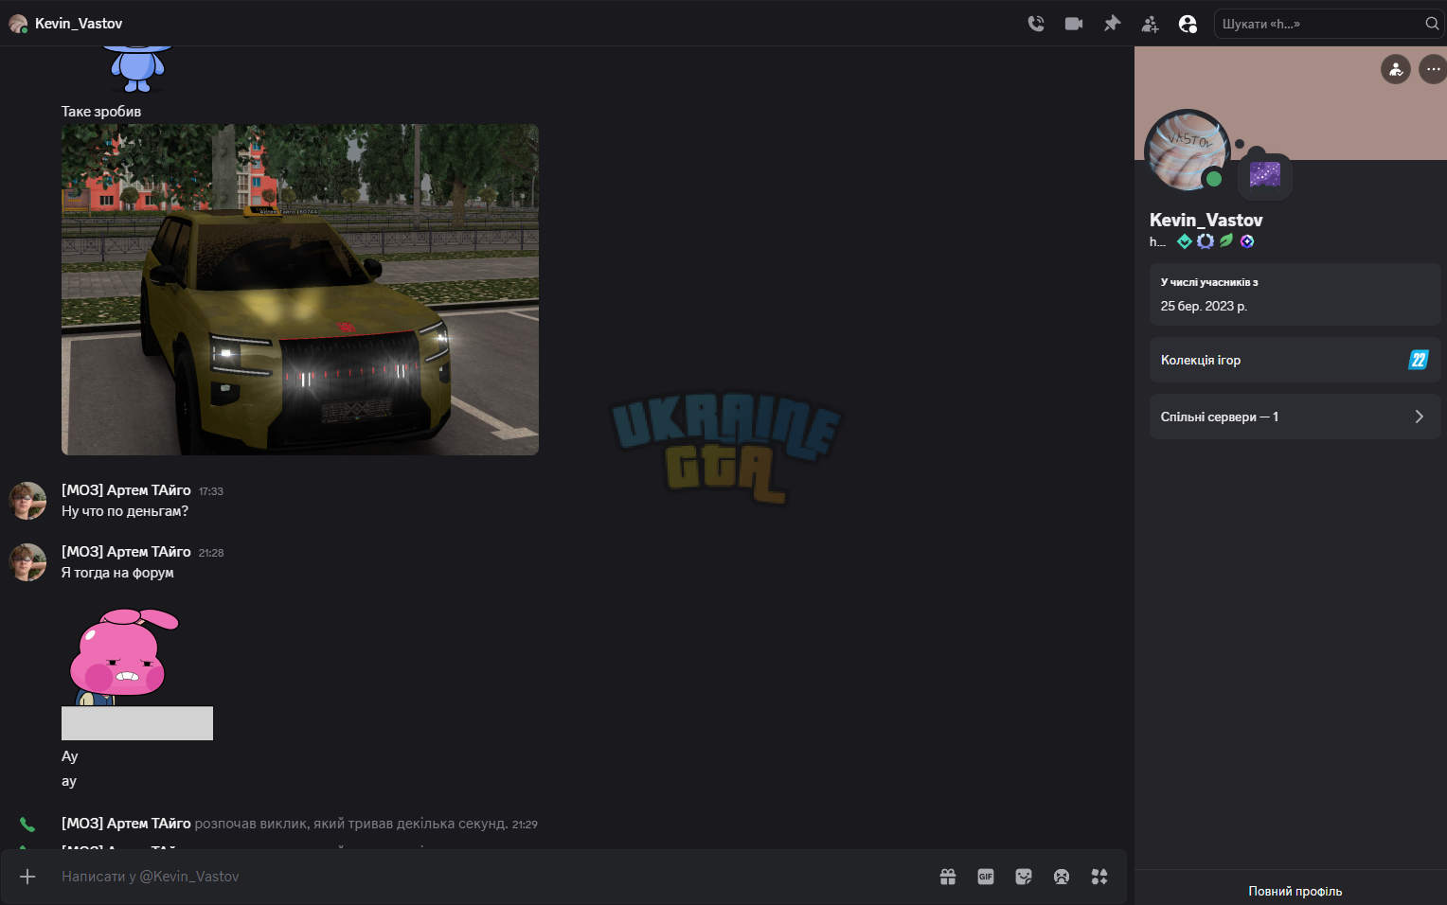Viewport: 1447px width, 905px height.
Task: Start a voice call with Kevin_Vastov
Action: pos(1036,24)
